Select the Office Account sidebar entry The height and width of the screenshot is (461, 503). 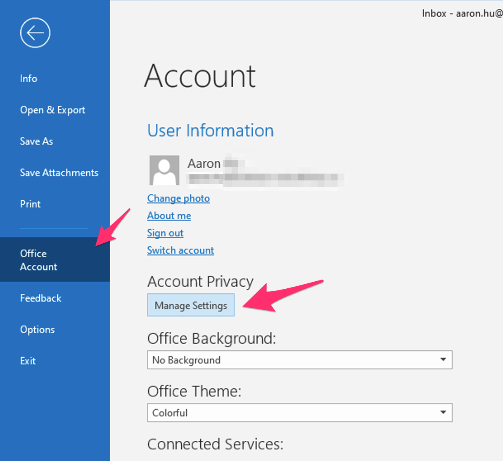click(38, 260)
